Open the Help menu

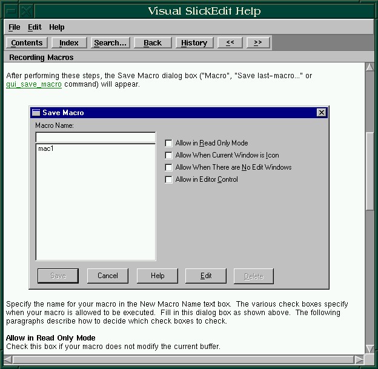pos(56,27)
